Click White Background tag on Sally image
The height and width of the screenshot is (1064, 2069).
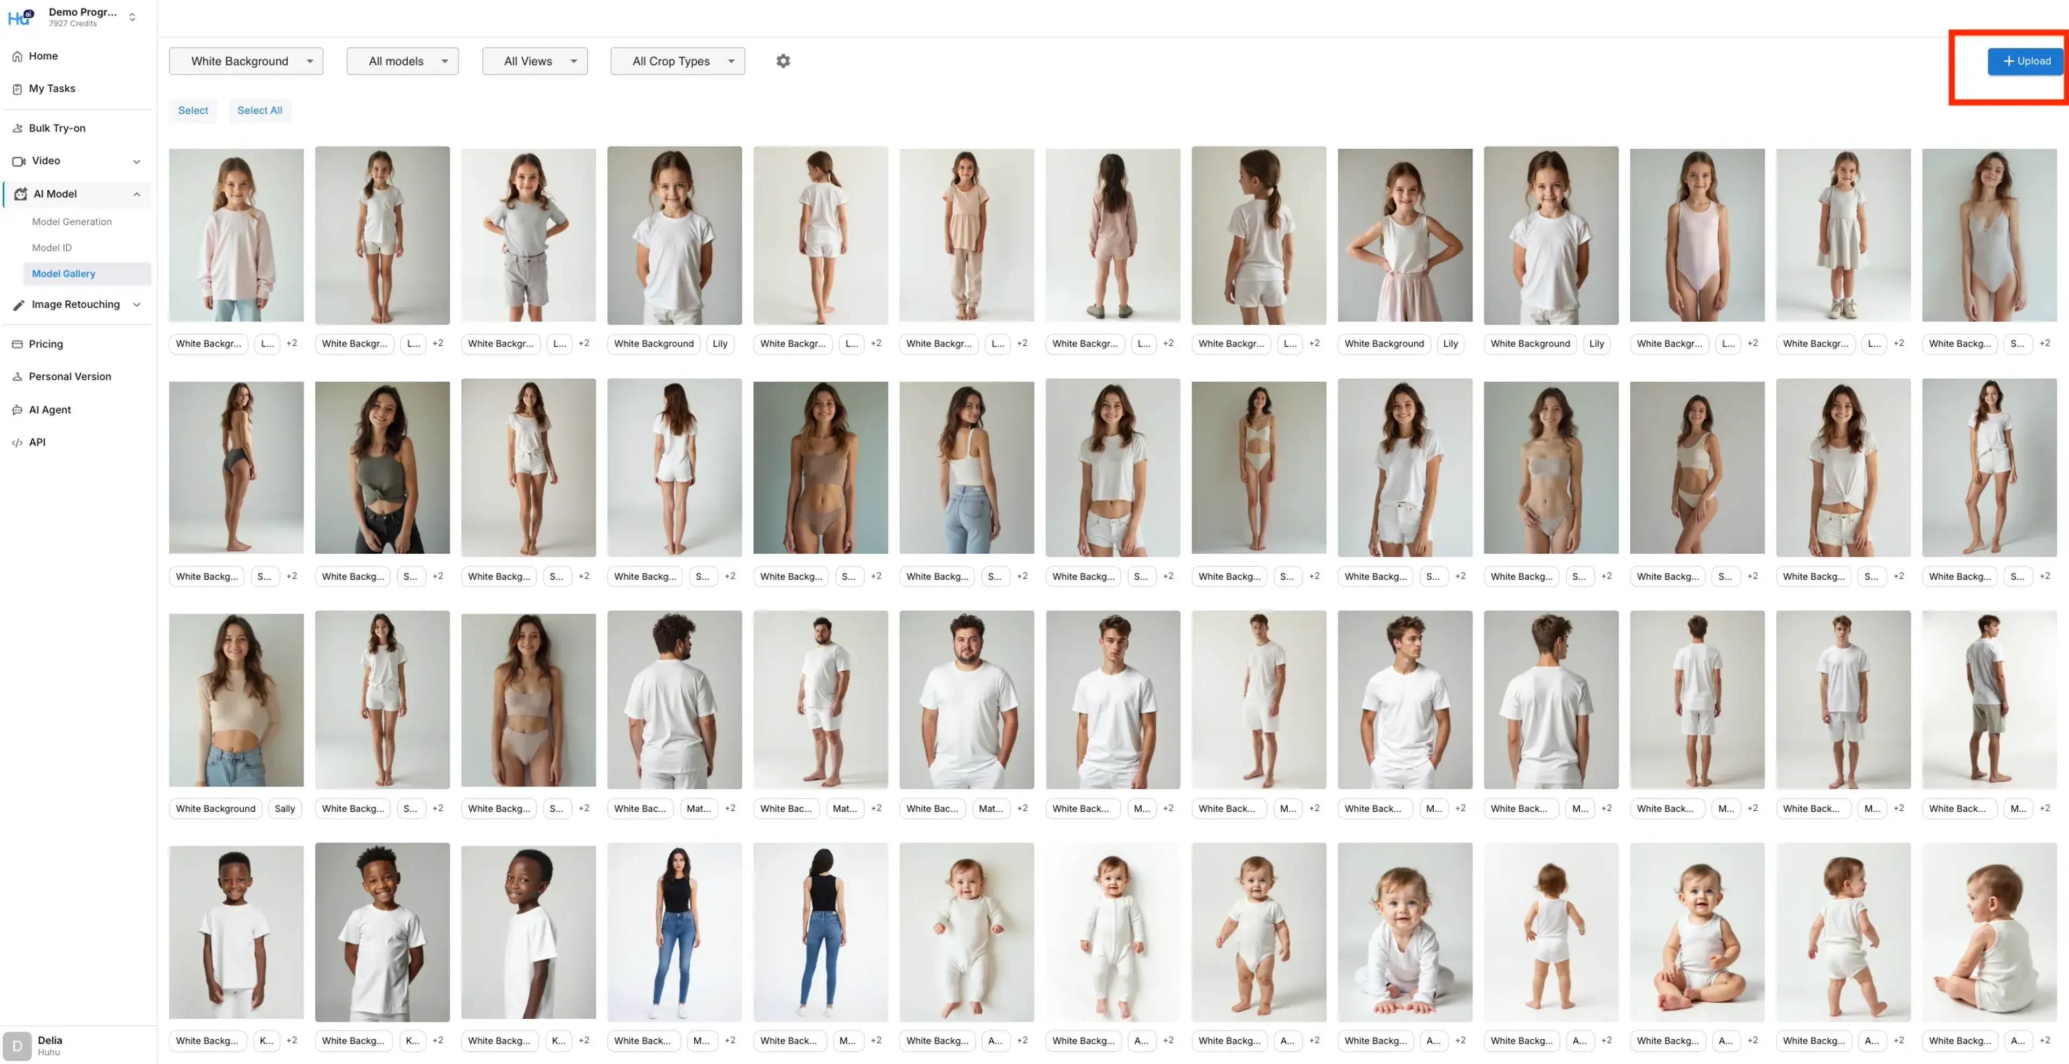click(x=216, y=809)
